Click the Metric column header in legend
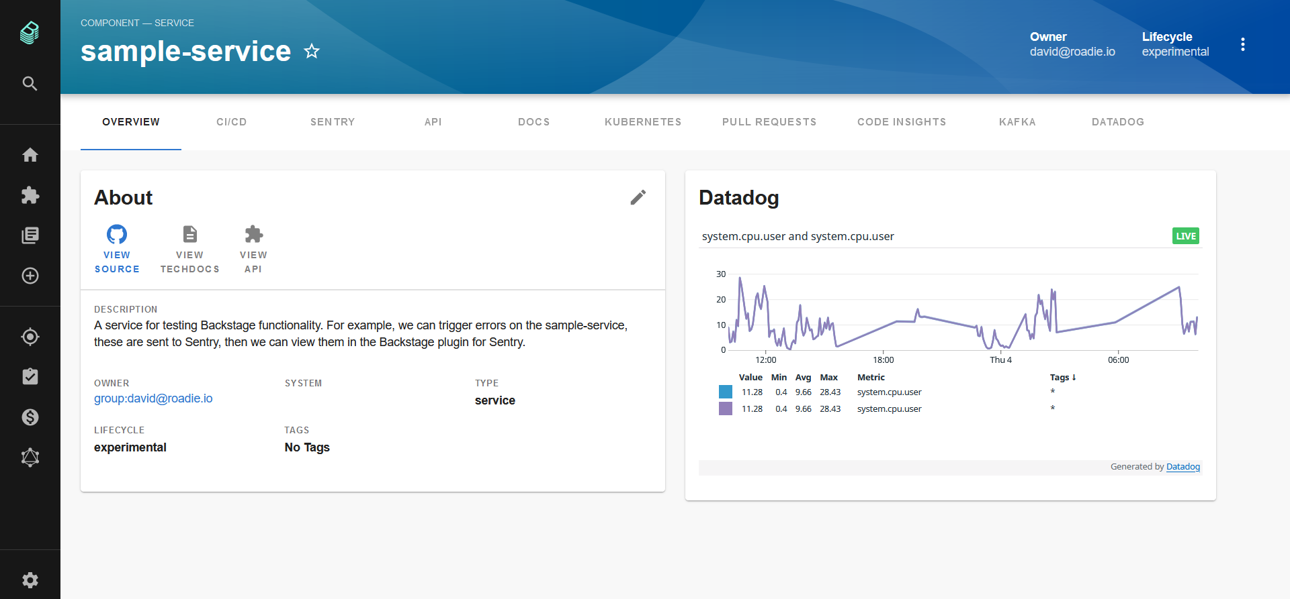The width and height of the screenshot is (1290, 599). 871,378
